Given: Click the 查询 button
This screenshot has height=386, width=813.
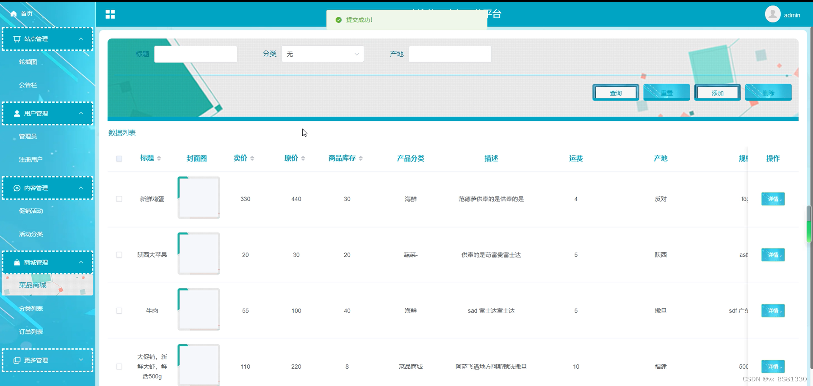Looking at the screenshot, I should pyautogui.click(x=616, y=93).
